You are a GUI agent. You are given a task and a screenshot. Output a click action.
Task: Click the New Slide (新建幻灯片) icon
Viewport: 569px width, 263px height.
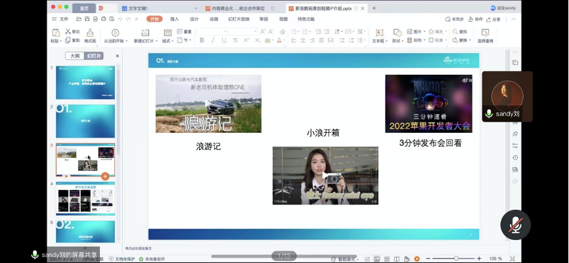[x=145, y=32]
